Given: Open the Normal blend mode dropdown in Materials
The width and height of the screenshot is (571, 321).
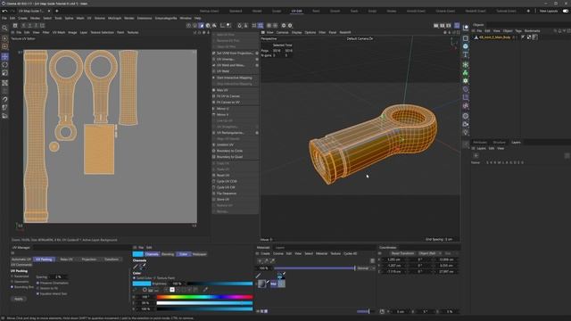Looking at the screenshot, I should click(x=366, y=268).
